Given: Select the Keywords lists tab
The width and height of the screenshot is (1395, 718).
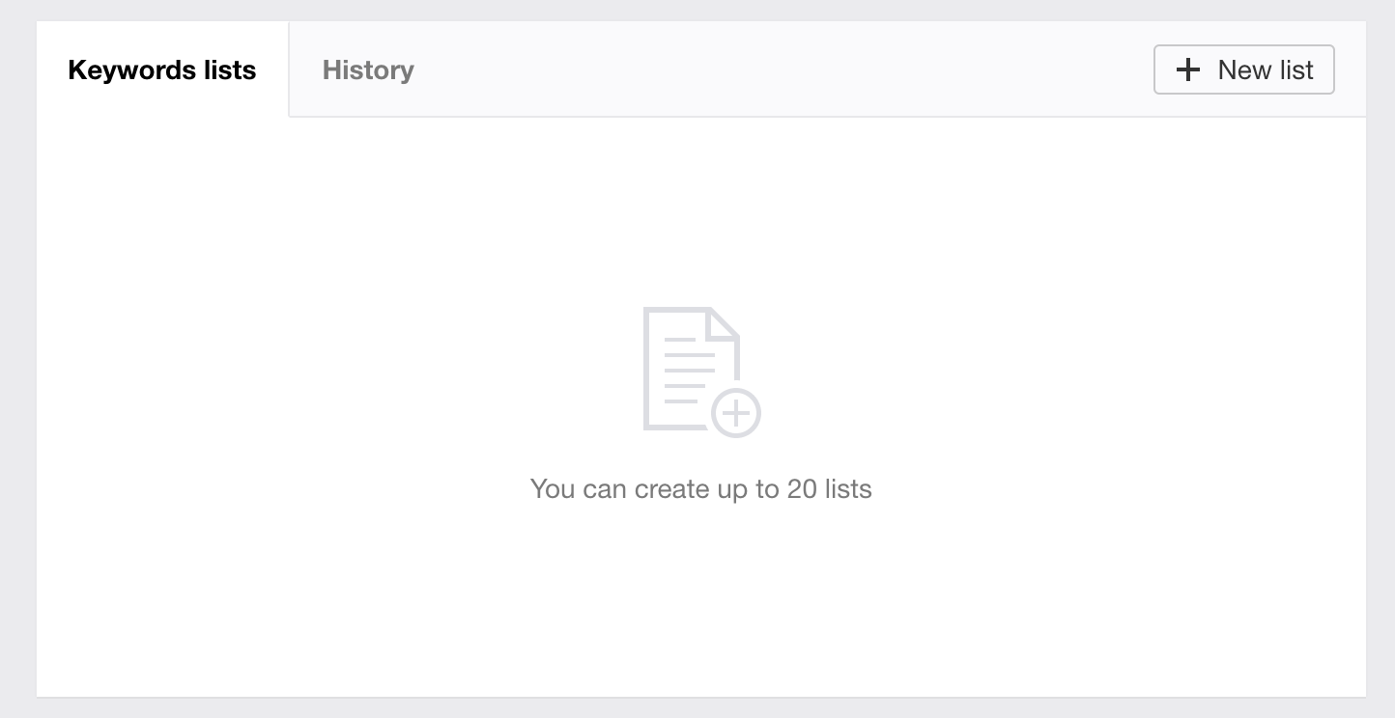Looking at the screenshot, I should [162, 70].
